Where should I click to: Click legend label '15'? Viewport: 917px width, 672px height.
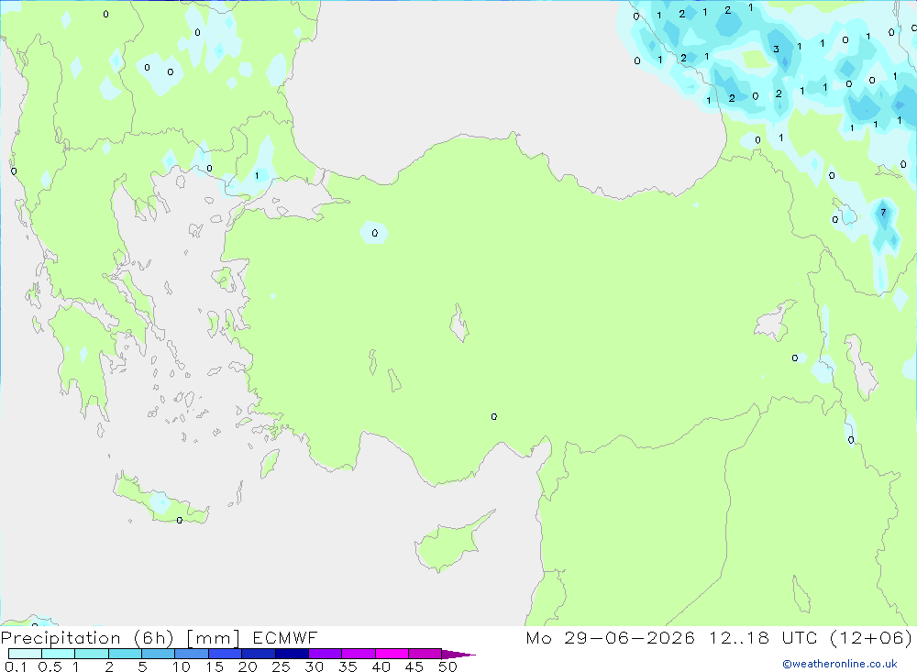tap(215, 666)
